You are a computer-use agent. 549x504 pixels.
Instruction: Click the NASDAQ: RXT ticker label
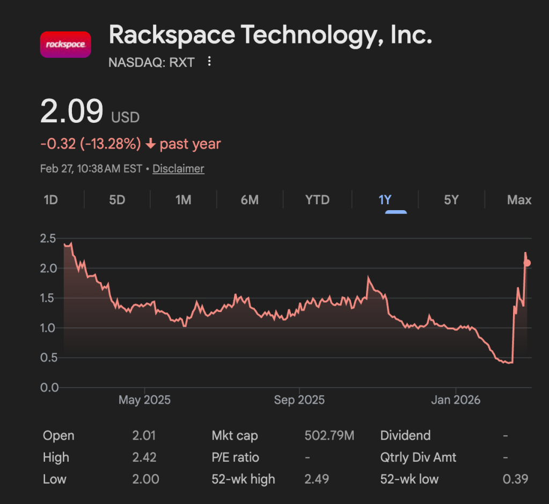[151, 62]
